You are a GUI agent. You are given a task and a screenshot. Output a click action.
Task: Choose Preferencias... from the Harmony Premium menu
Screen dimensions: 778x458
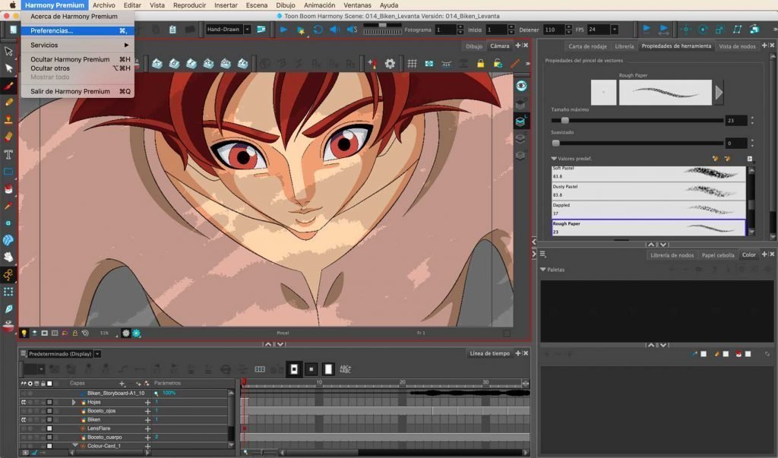pyautogui.click(x=78, y=31)
